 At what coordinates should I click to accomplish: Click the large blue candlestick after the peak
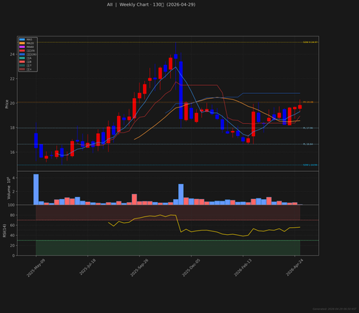(181, 90)
